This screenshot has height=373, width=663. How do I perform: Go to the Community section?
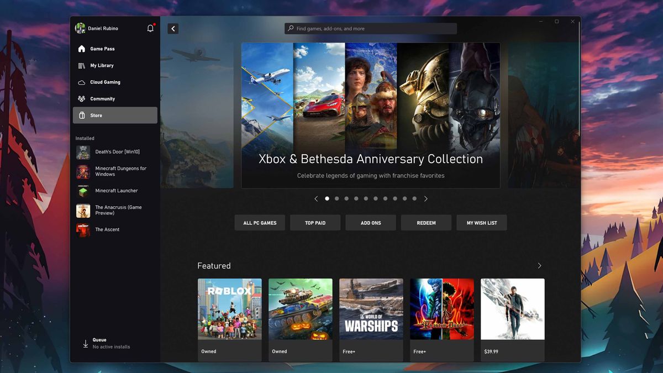(x=103, y=98)
